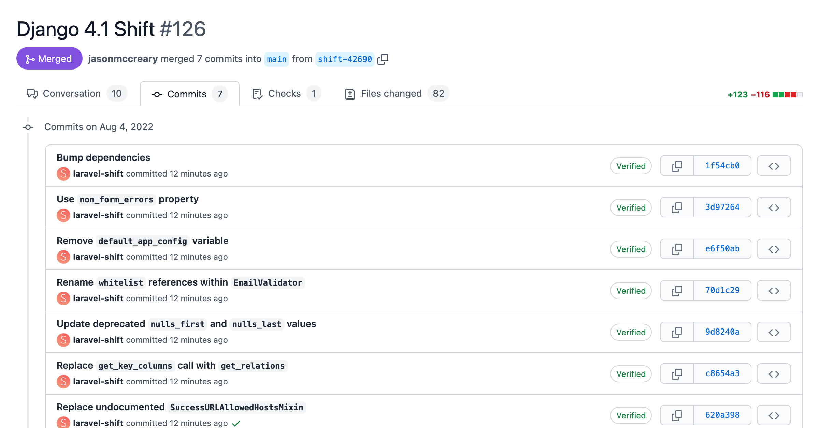Click the green check status icon
Screen dimensions: 819x428
click(x=236, y=423)
